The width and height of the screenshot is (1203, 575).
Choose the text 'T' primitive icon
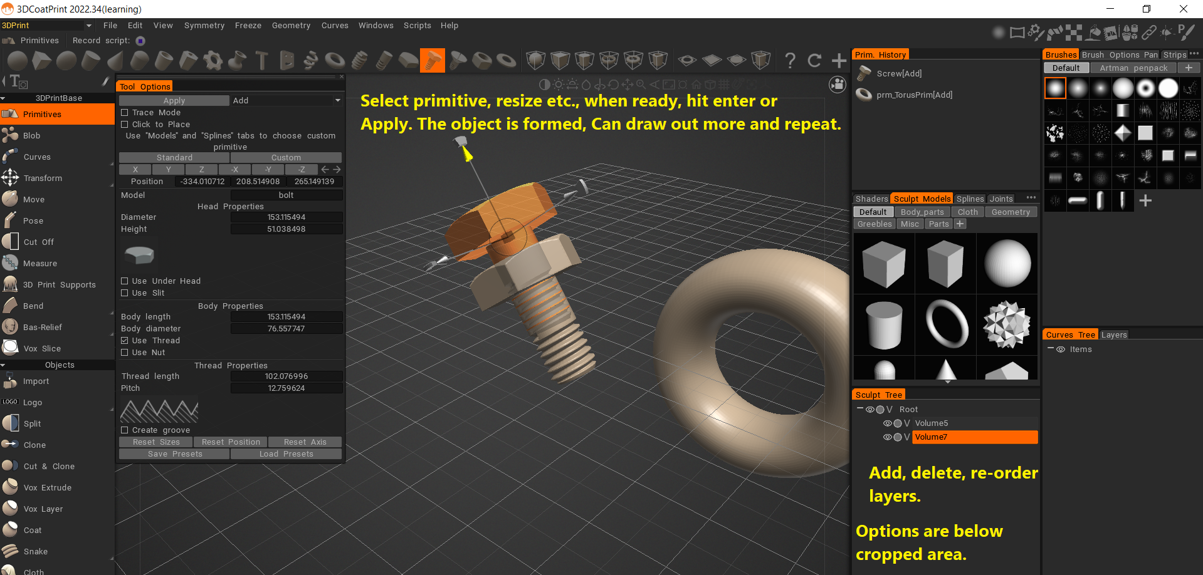pos(262,60)
